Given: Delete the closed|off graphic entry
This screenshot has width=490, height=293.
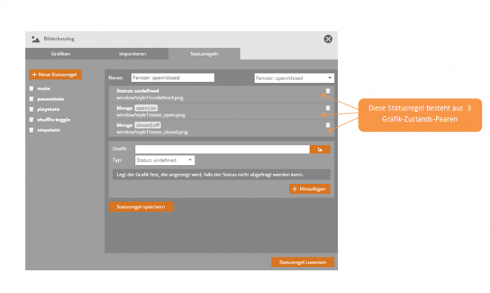Looking at the screenshot, I should coord(327,126).
